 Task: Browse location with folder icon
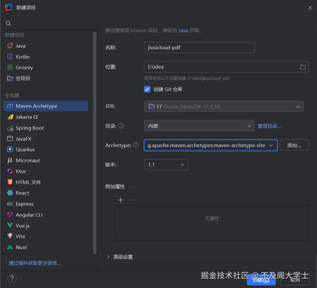[303, 67]
